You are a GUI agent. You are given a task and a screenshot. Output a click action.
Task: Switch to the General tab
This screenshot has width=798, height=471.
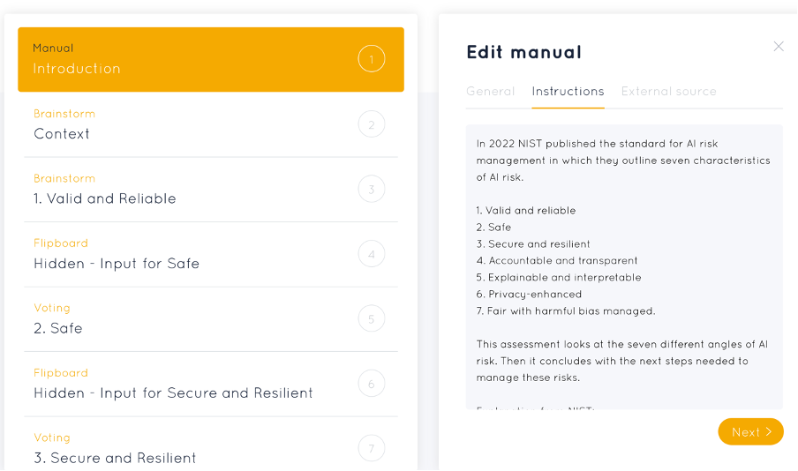(491, 92)
